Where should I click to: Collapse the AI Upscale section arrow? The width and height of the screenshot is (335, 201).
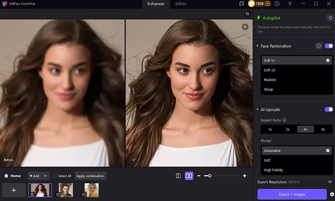[x=257, y=109]
